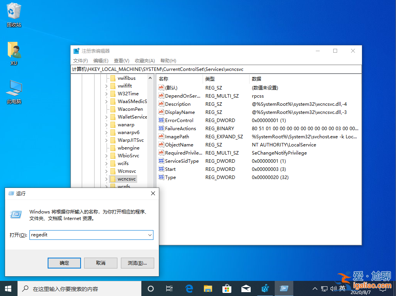Viewport: 396px width, 296px height.
Task: Click the Registry Editor taskbar icon
Action: [284, 288]
